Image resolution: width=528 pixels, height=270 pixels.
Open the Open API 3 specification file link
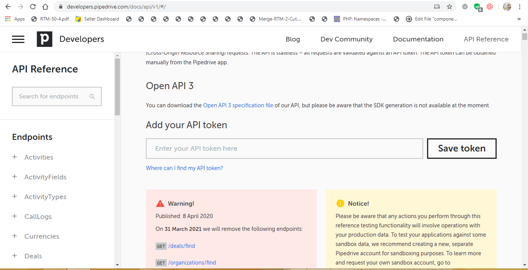[x=238, y=105]
